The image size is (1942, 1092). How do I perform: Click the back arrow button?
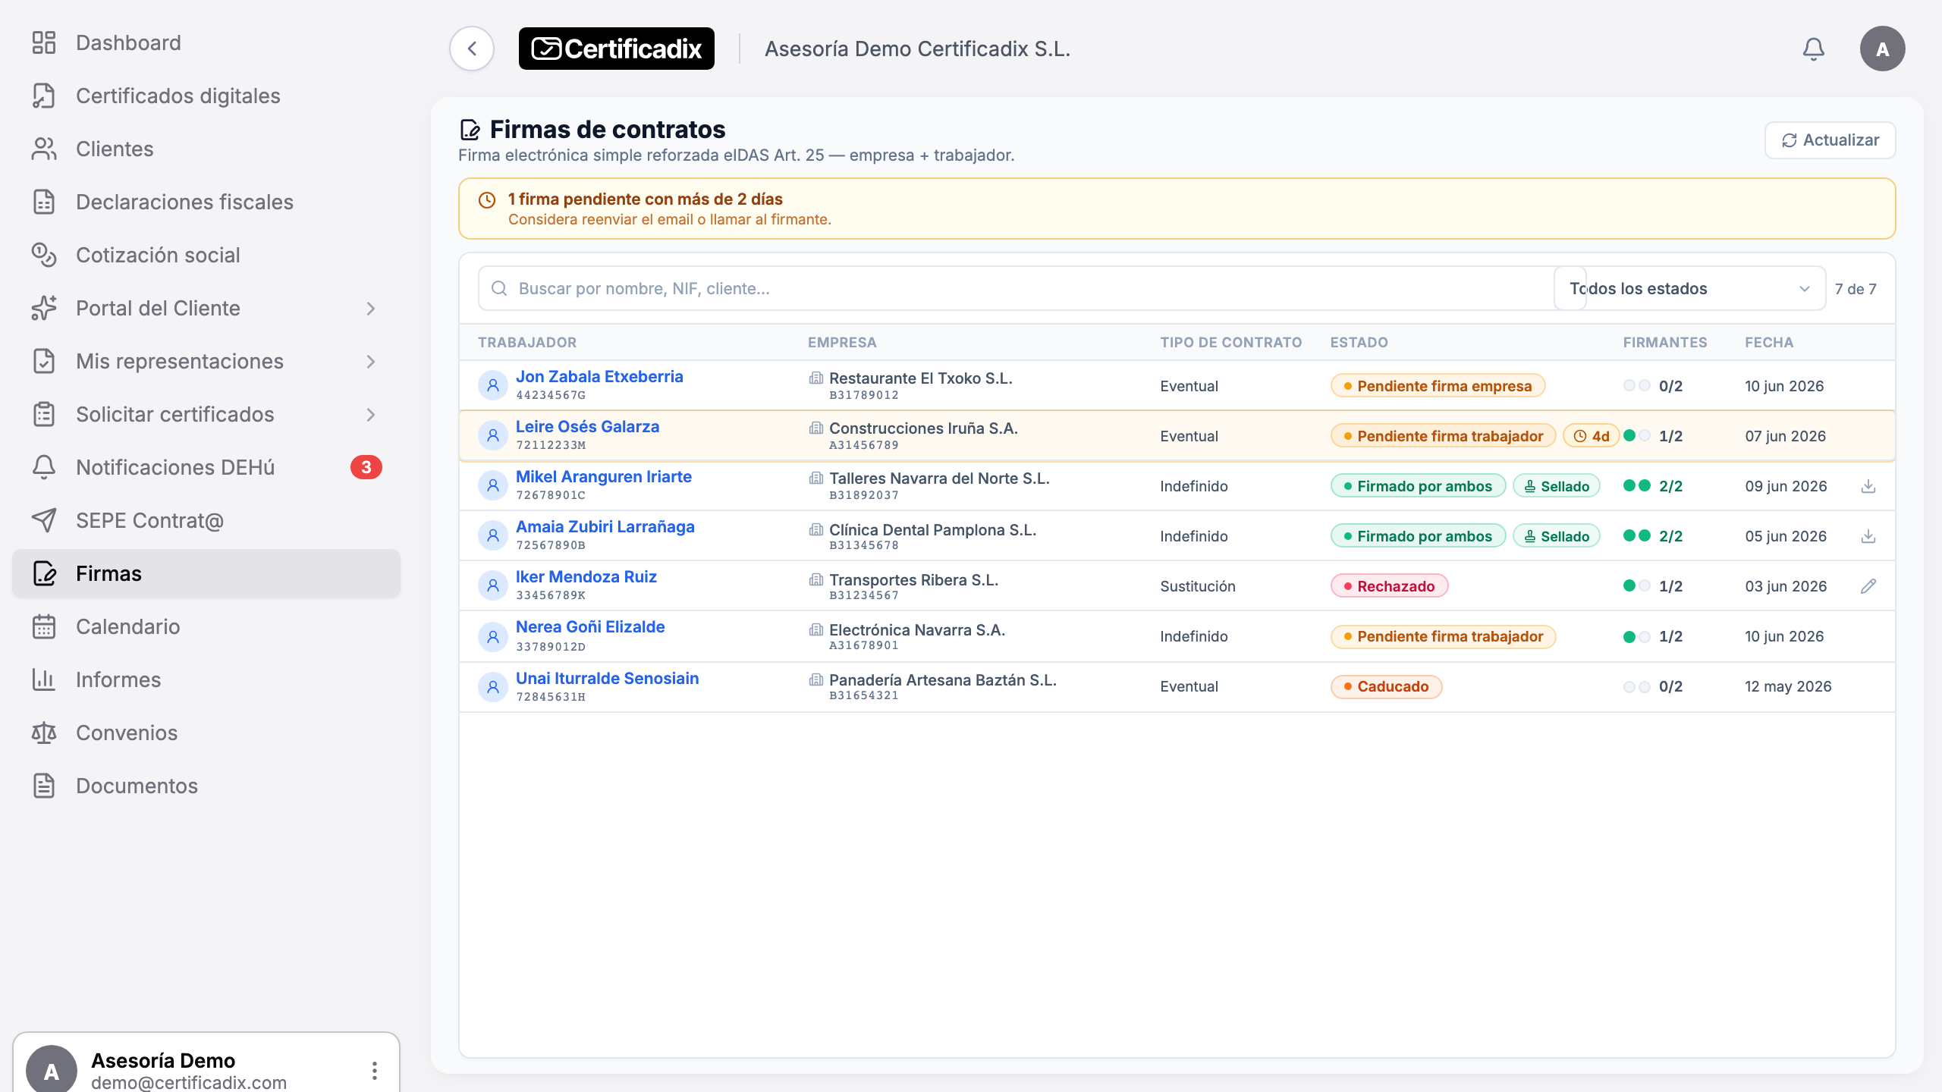(472, 49)
